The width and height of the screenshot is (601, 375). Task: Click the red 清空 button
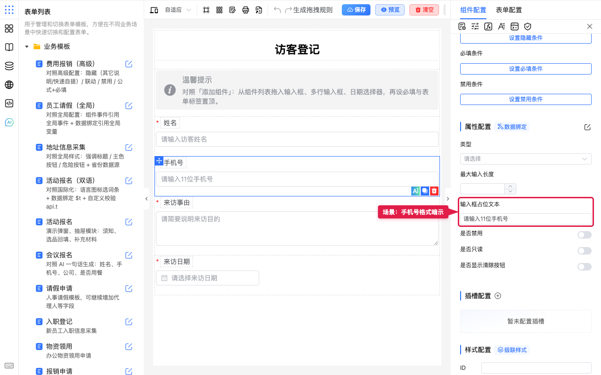point(424,10)
